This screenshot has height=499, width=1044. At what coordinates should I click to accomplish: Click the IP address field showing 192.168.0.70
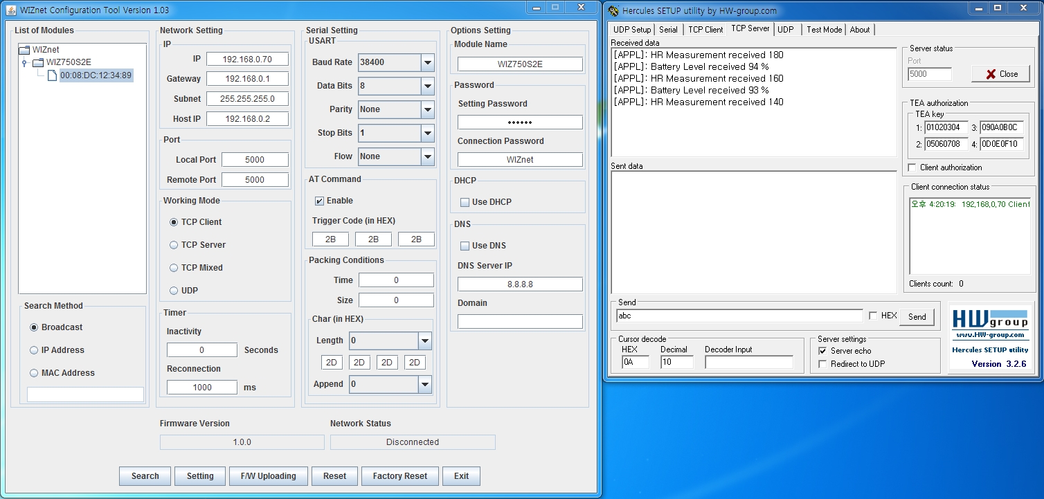click(247, 60)
